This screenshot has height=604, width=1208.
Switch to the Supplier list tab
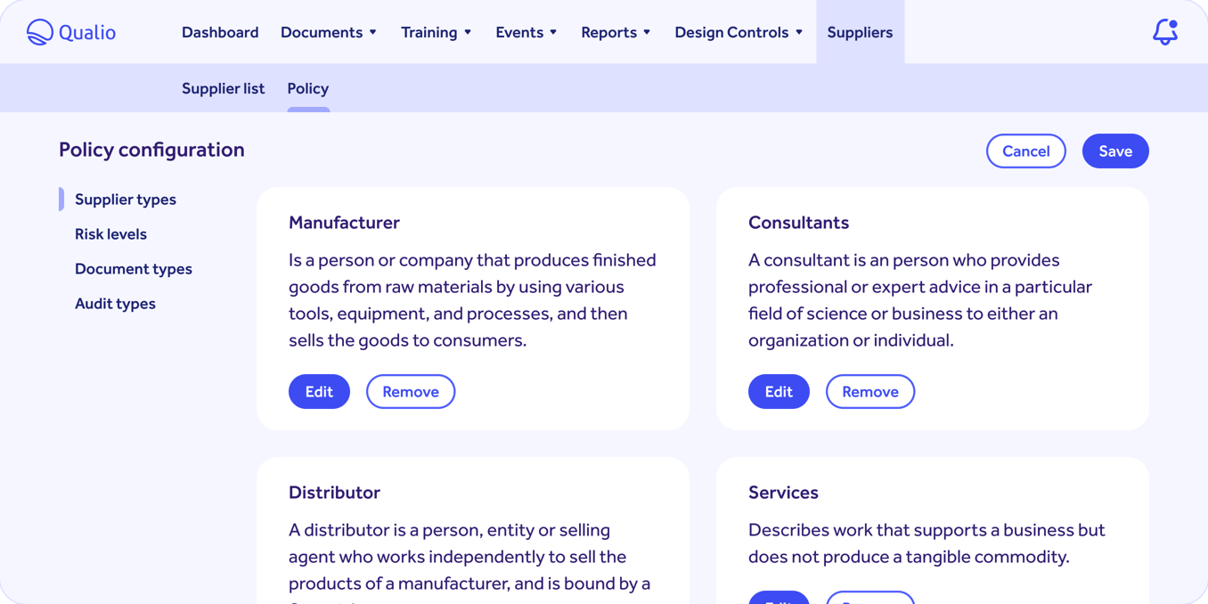[223, 88]
